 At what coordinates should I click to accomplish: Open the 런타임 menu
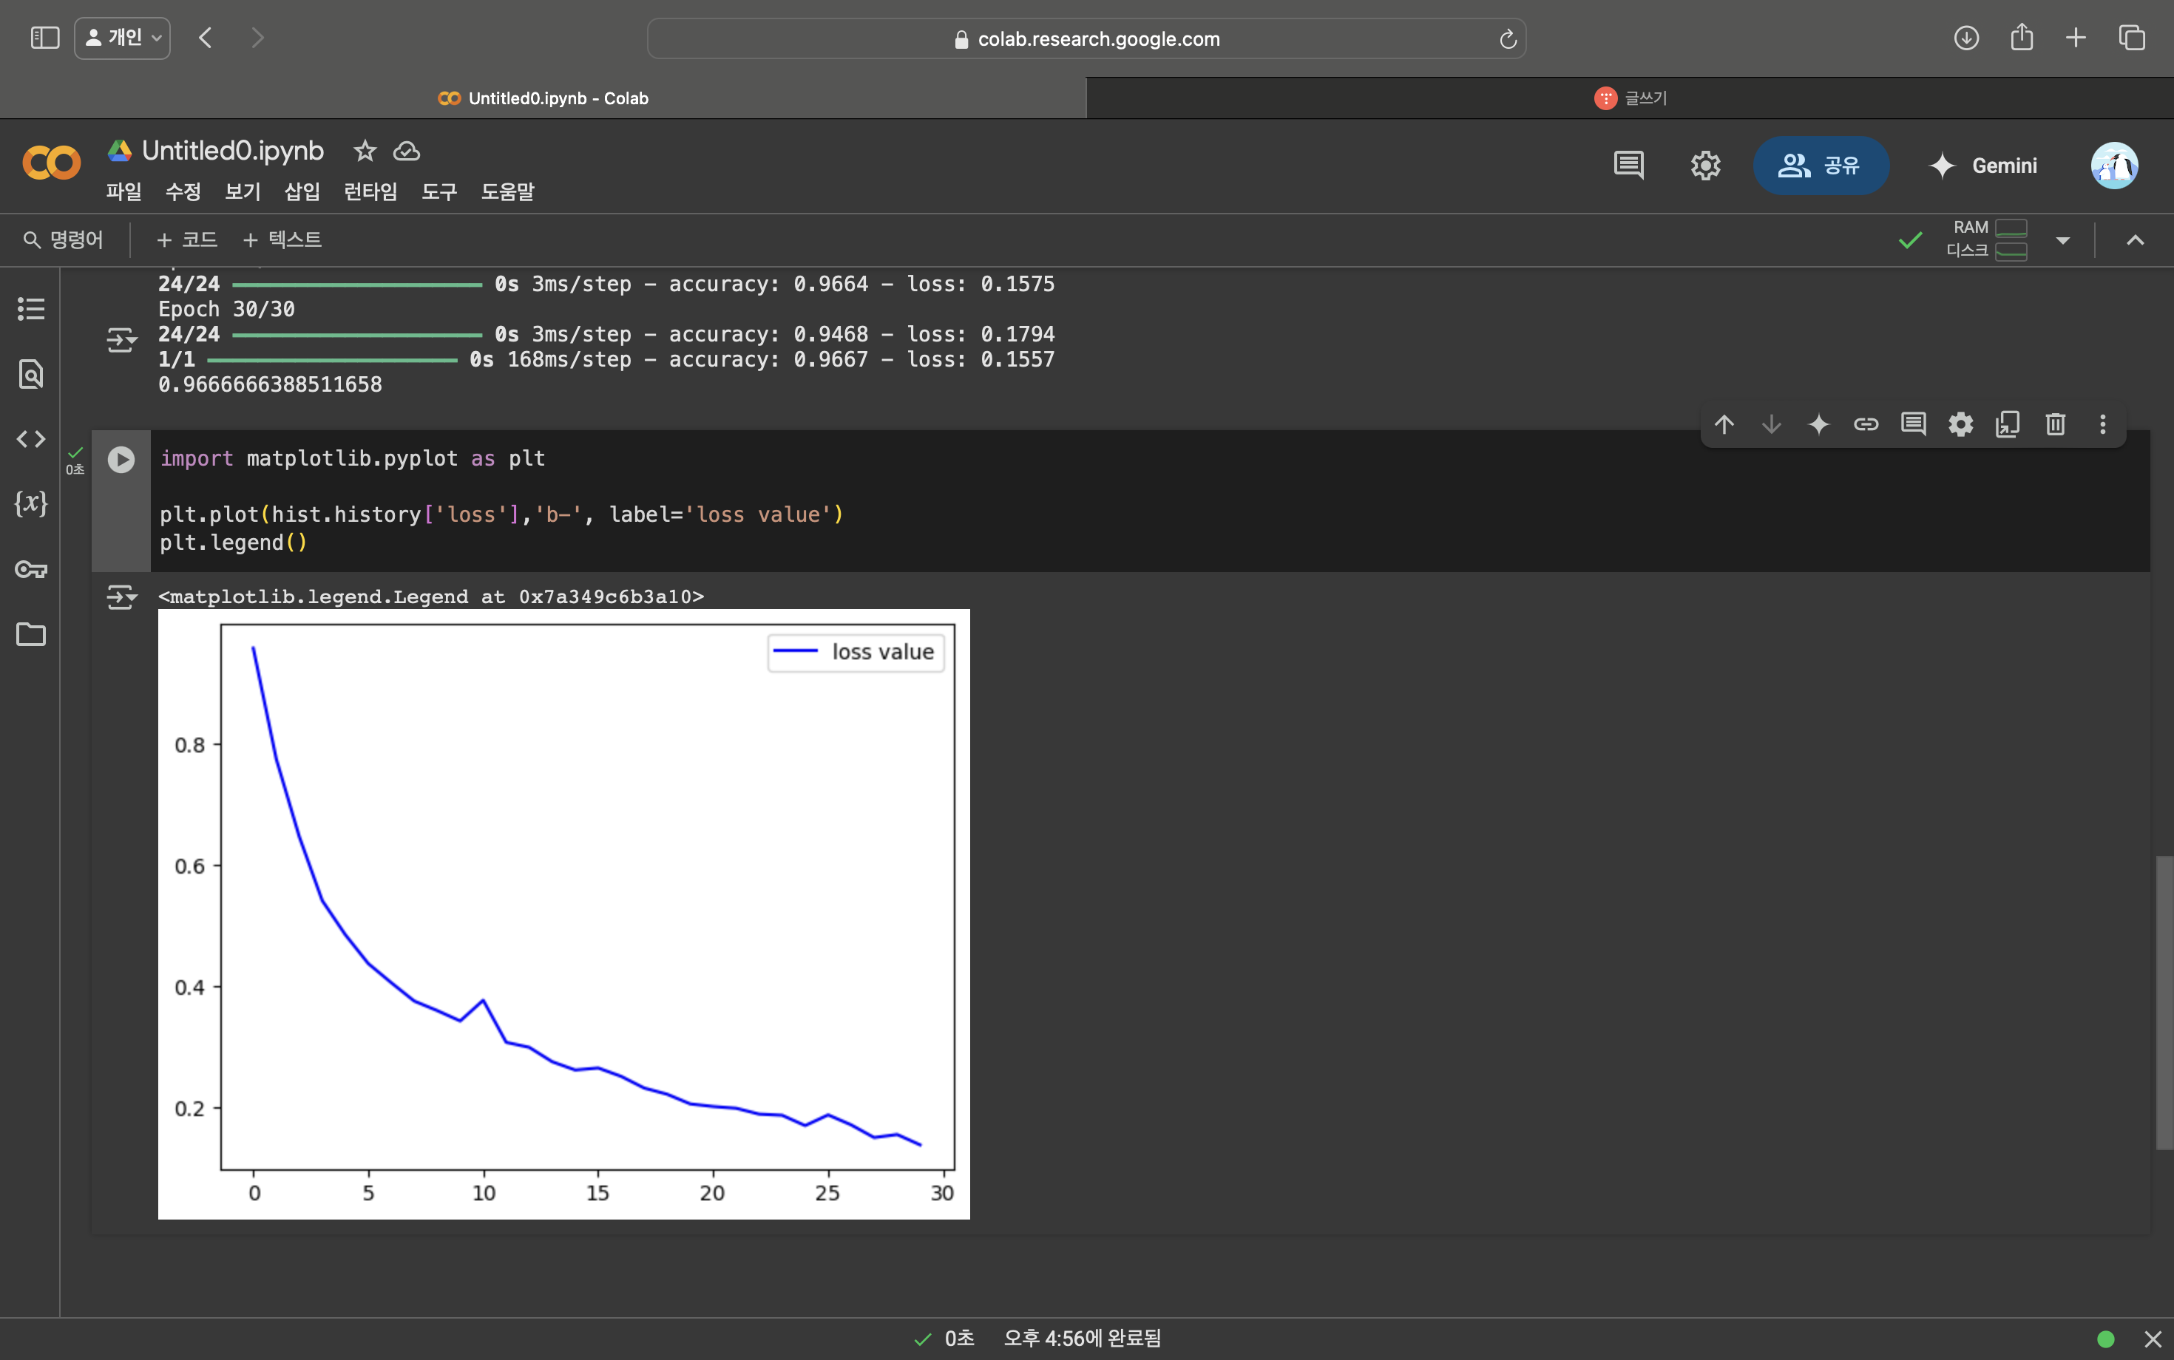pyautogui.click(x=370, y=191)
